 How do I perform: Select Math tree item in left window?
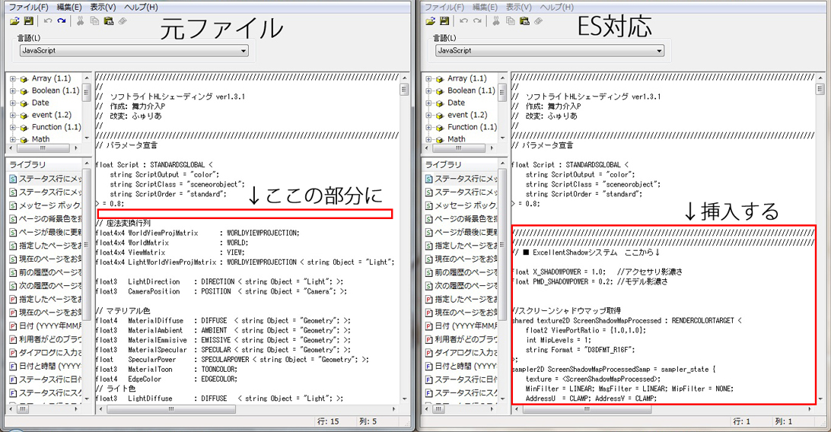click(41, 139)
